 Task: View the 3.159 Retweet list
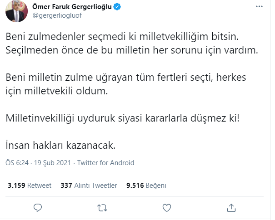pyautogui.click(x=30, y=185)
